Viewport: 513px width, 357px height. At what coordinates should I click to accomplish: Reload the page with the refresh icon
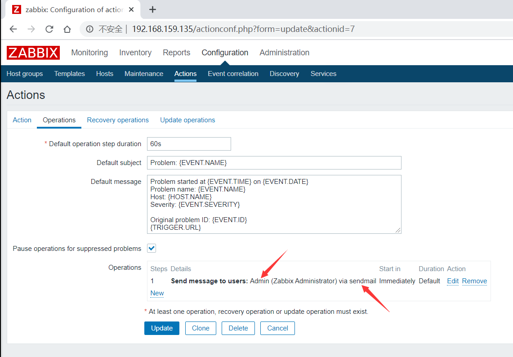coord(49,29)
